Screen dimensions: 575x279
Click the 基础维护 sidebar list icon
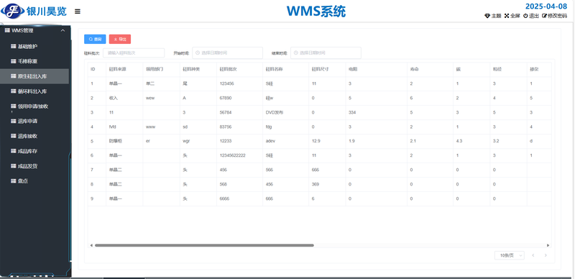(14, 46)
